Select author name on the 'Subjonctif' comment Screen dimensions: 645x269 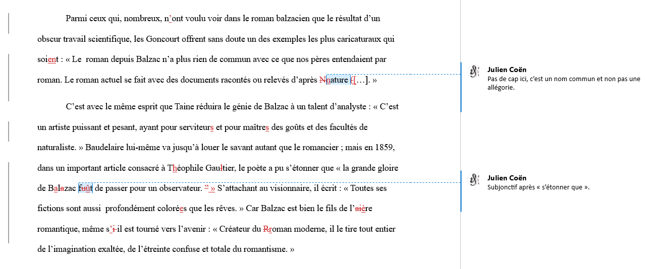pos(507,178)
